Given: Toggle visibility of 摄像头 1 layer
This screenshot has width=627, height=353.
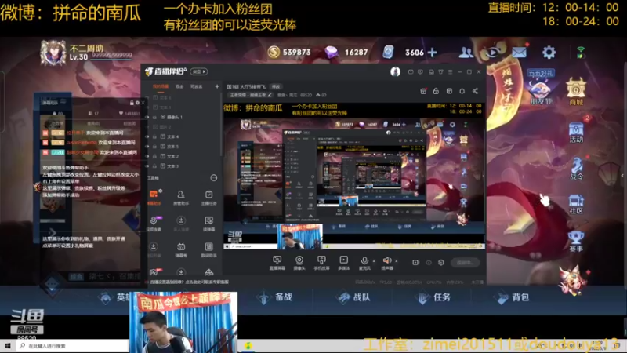Looking at the screenshot, I should (x=147, y=117).
